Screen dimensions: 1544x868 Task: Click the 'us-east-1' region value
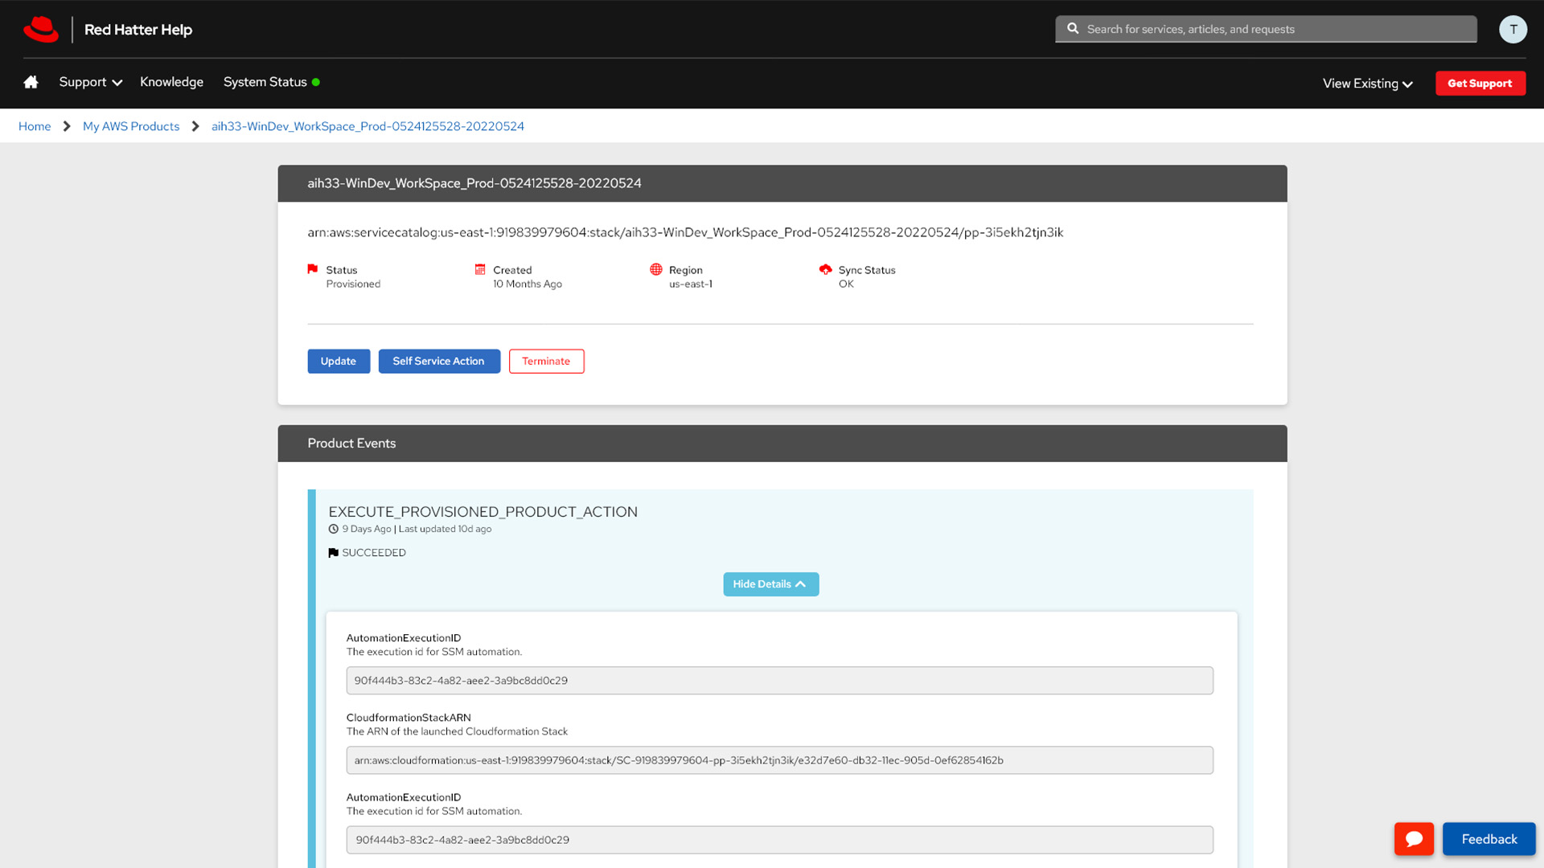coord(691,284)
